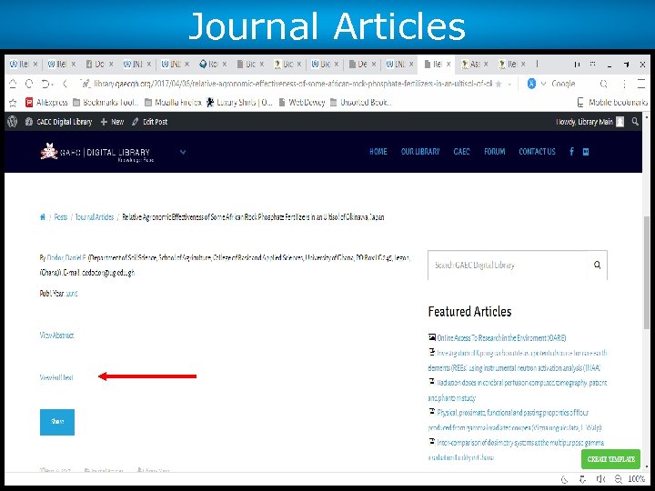Go to HOME in site navigation
The height and width of the screenshot is (491, 655).
click(x=378, y=152)
